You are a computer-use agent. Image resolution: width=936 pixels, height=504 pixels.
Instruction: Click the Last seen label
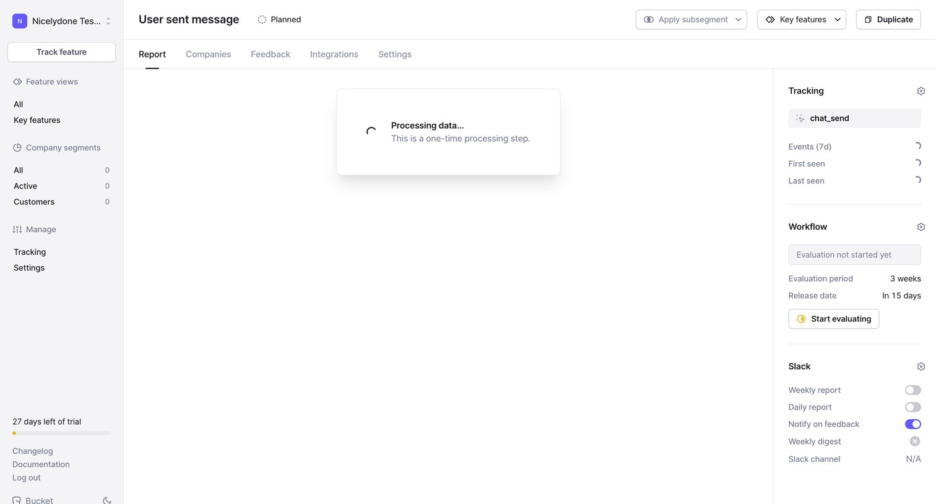pos(806,181)
